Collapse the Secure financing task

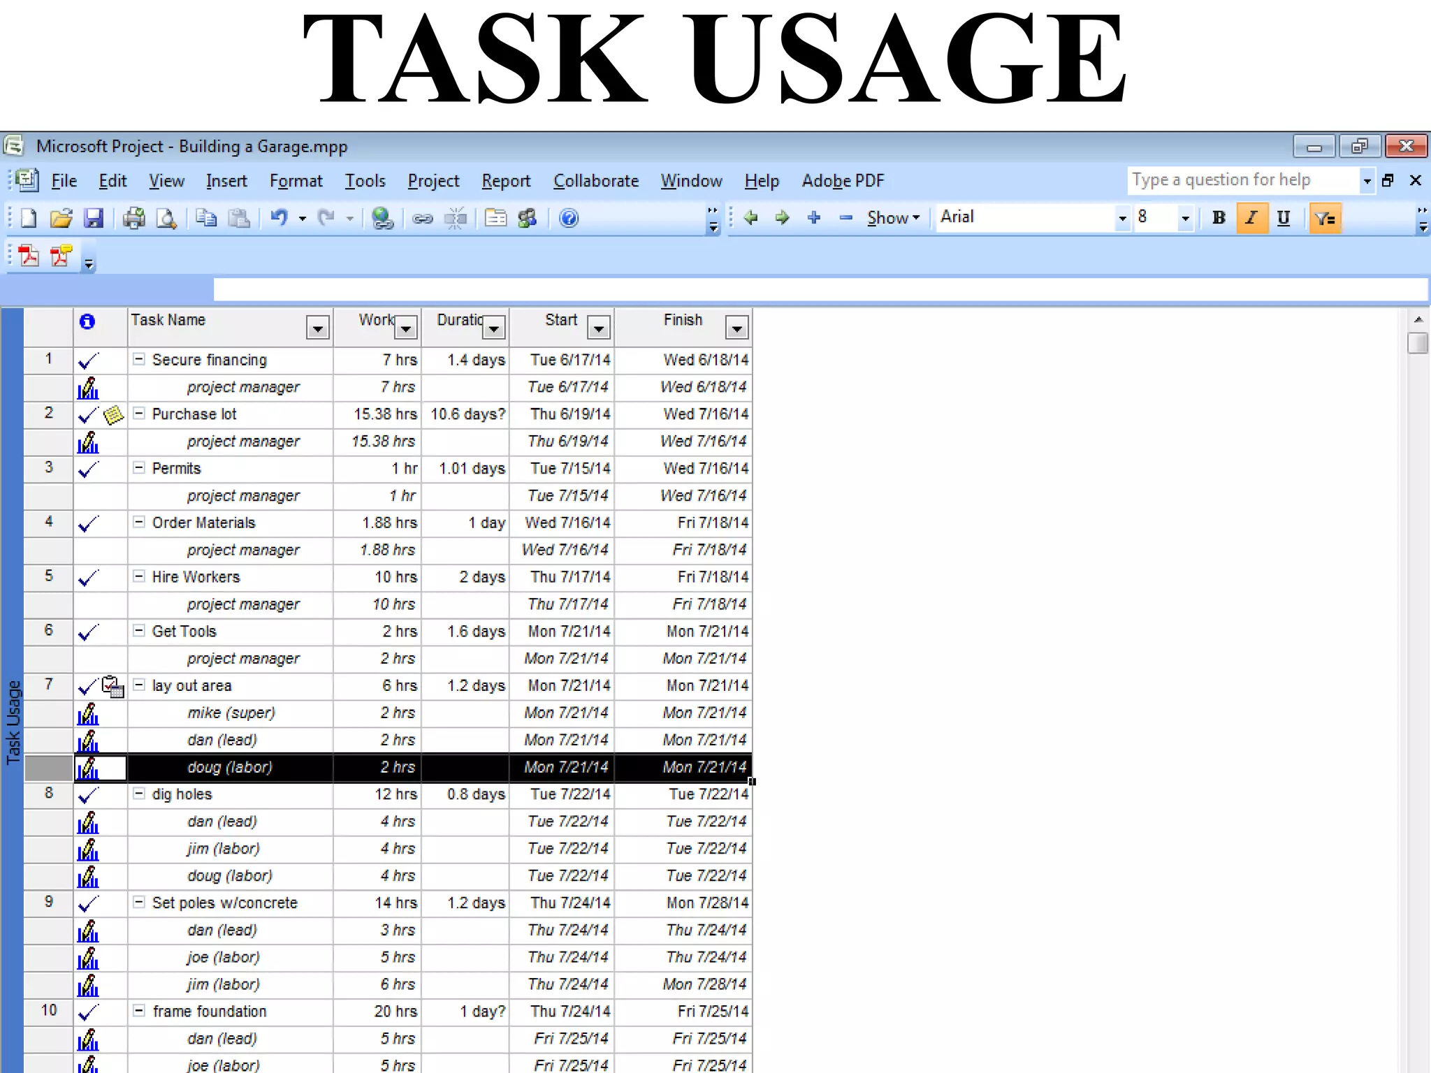[x=139, y=359]
